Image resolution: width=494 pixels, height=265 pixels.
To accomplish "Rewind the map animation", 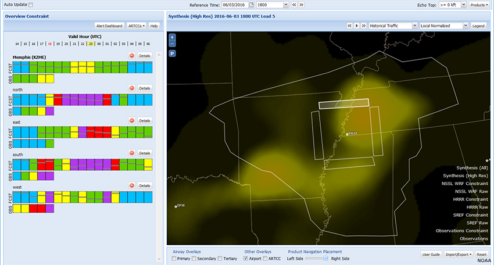I will [349, 26].
